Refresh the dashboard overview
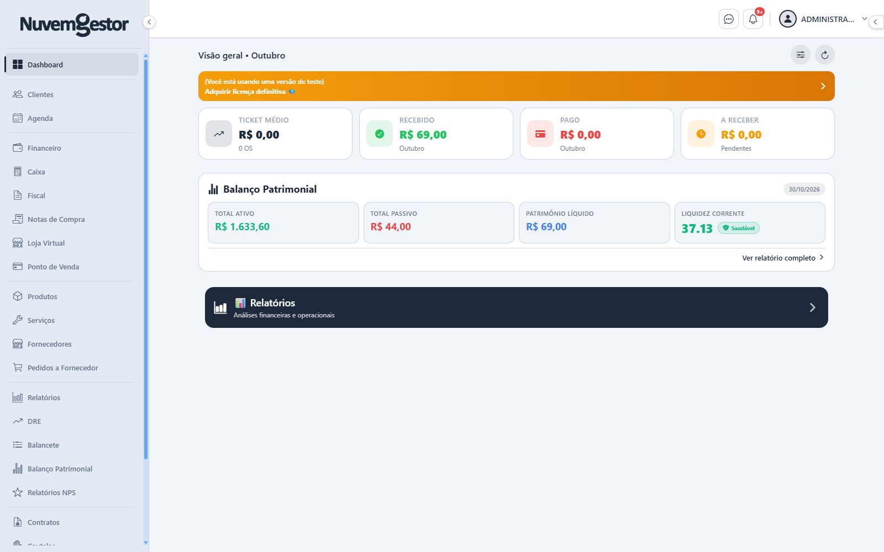Viewport: 884px width, 552px height. click(825, 55)
